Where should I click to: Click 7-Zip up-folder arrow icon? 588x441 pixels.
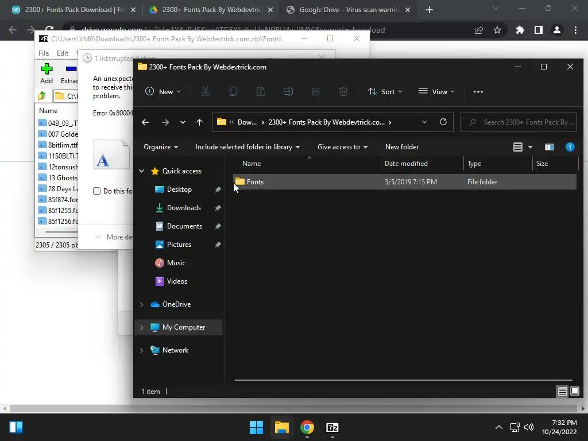click(42, 96)
